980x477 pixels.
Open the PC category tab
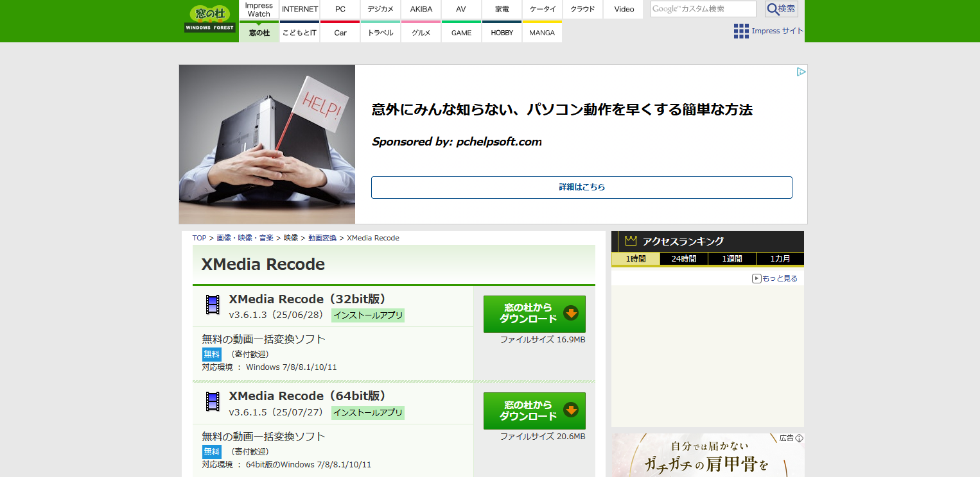tap(340, 10)
